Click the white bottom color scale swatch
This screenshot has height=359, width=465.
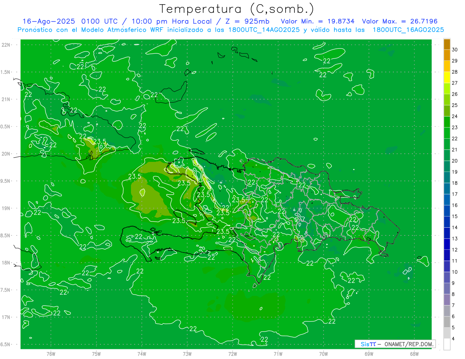[447, 344]
